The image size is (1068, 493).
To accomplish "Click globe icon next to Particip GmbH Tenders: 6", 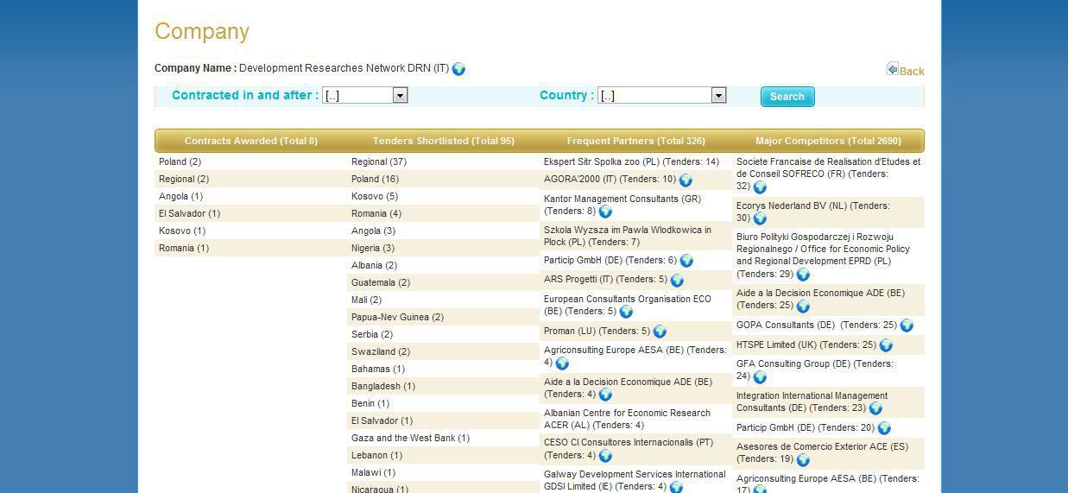I will 686,261.
